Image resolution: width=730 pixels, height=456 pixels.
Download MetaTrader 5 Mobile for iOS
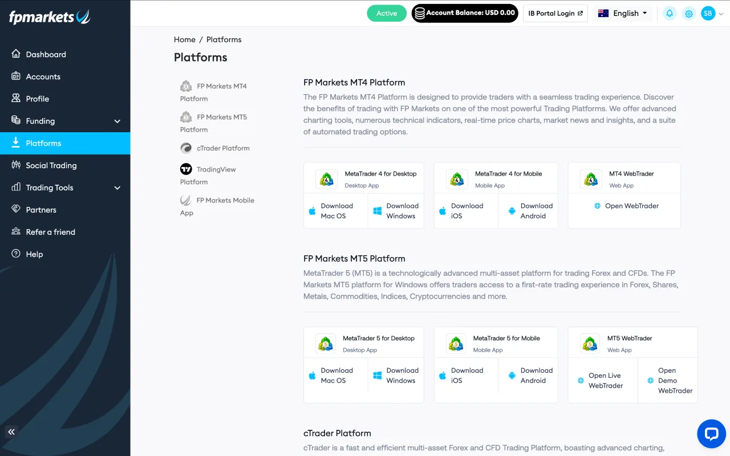point(466,376)
